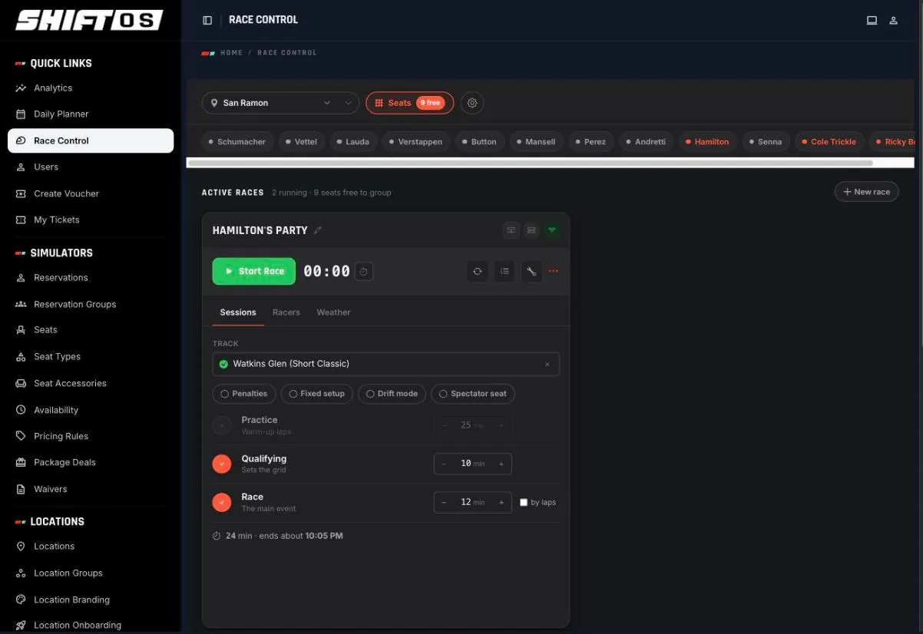The height and width of the screenshot is (634, 923).
Task: Click the horizontal seat list scrollbar
Action: tap(530, 163)
